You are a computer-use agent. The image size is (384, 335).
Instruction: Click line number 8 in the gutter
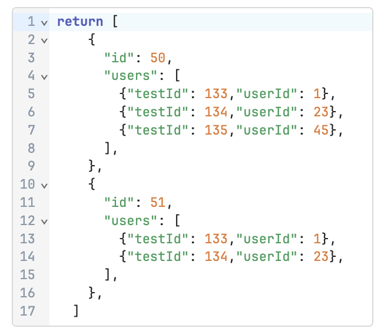(x=31, y=148)
